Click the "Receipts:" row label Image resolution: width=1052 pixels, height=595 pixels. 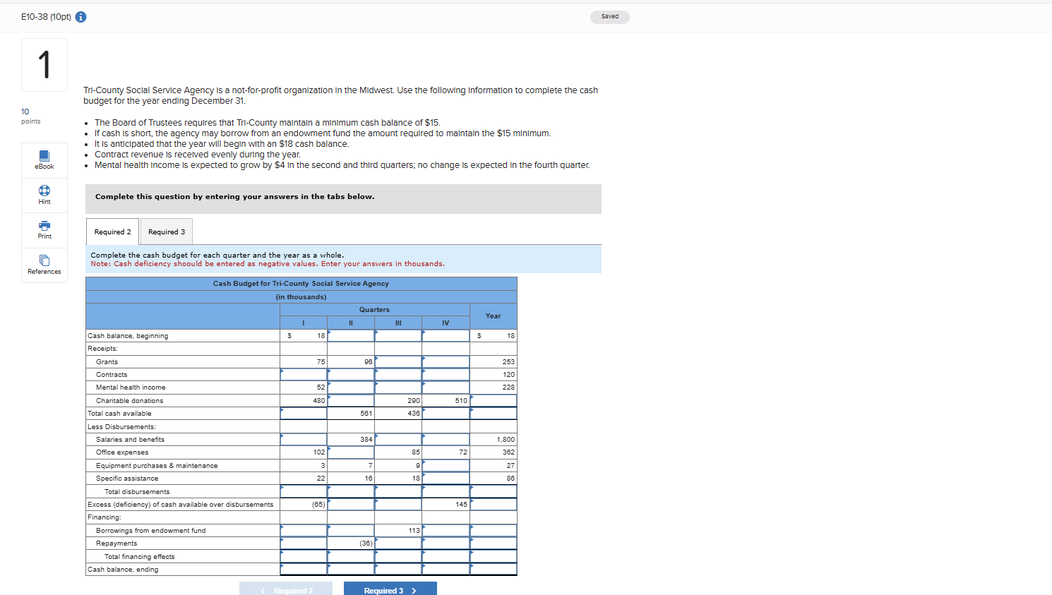coord(103,349)
